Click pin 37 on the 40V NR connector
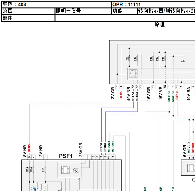 (133, 87)
